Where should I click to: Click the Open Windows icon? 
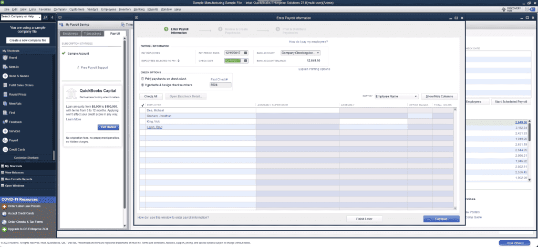(x=3, y=186)
